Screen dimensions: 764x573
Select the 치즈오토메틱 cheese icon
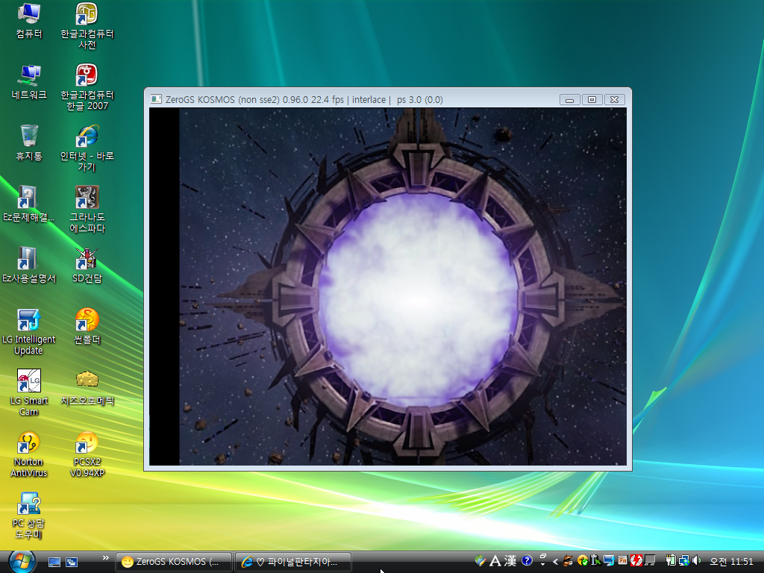tap(87, 388)
